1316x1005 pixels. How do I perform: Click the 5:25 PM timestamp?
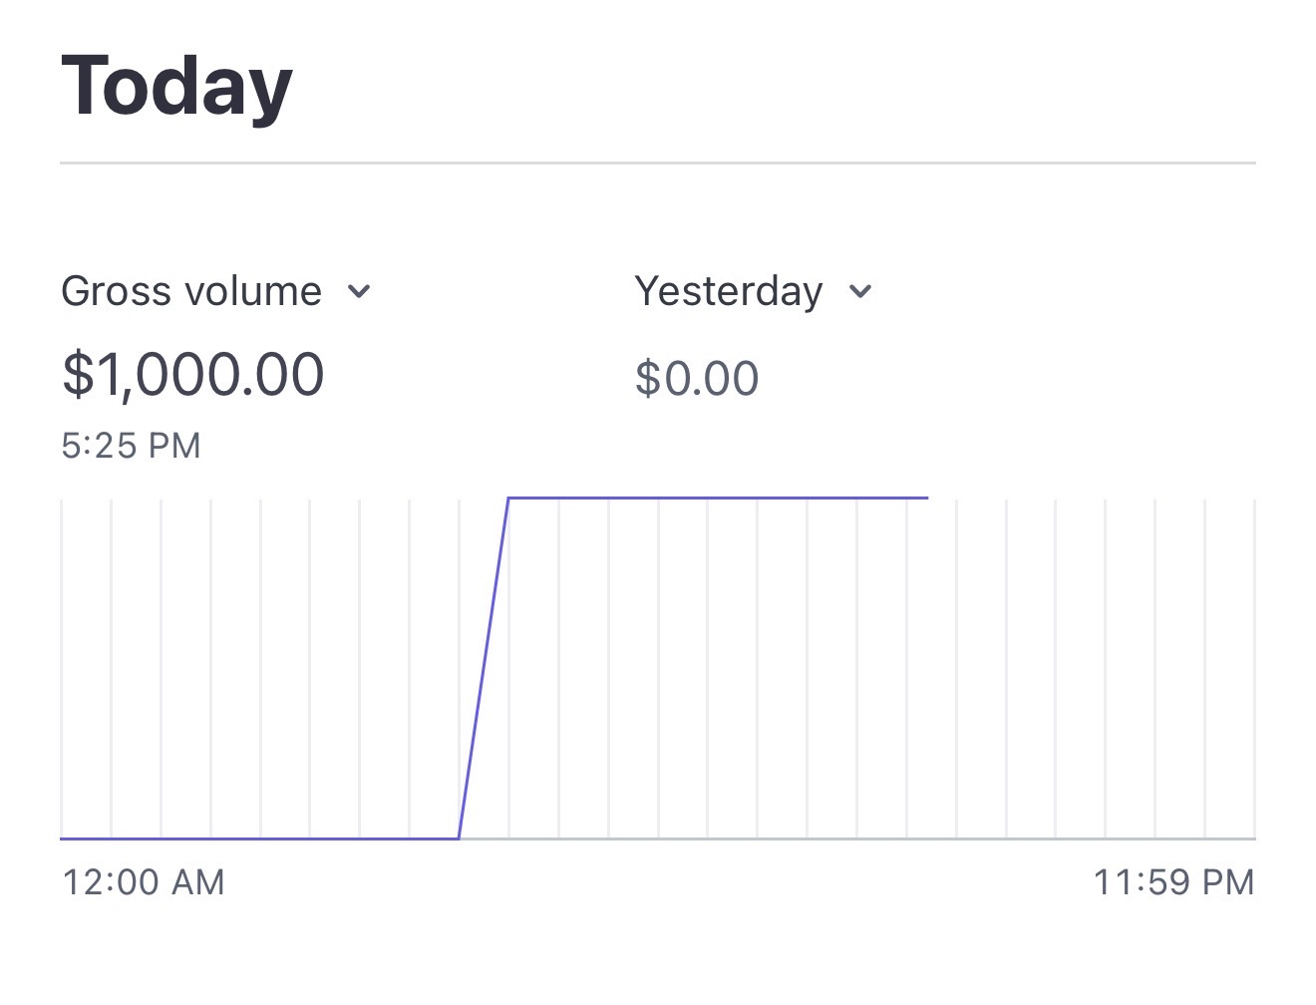click(x=131, y=446)
